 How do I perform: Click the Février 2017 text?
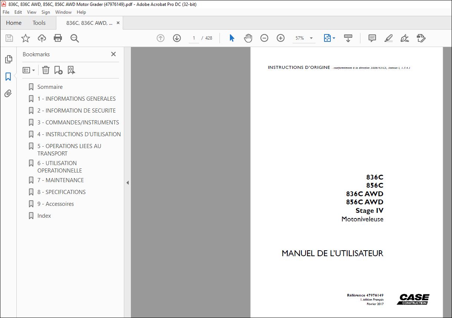[x=375, y=304]
